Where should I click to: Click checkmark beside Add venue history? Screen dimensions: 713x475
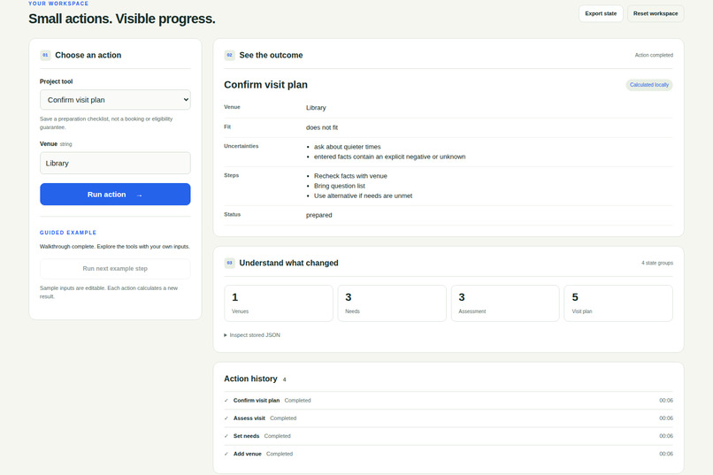(226, 454)
